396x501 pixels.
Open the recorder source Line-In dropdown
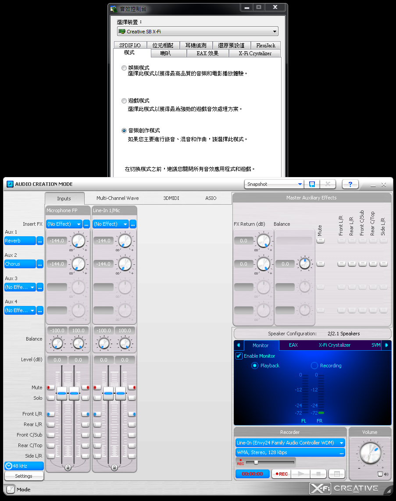click(290, 443)
